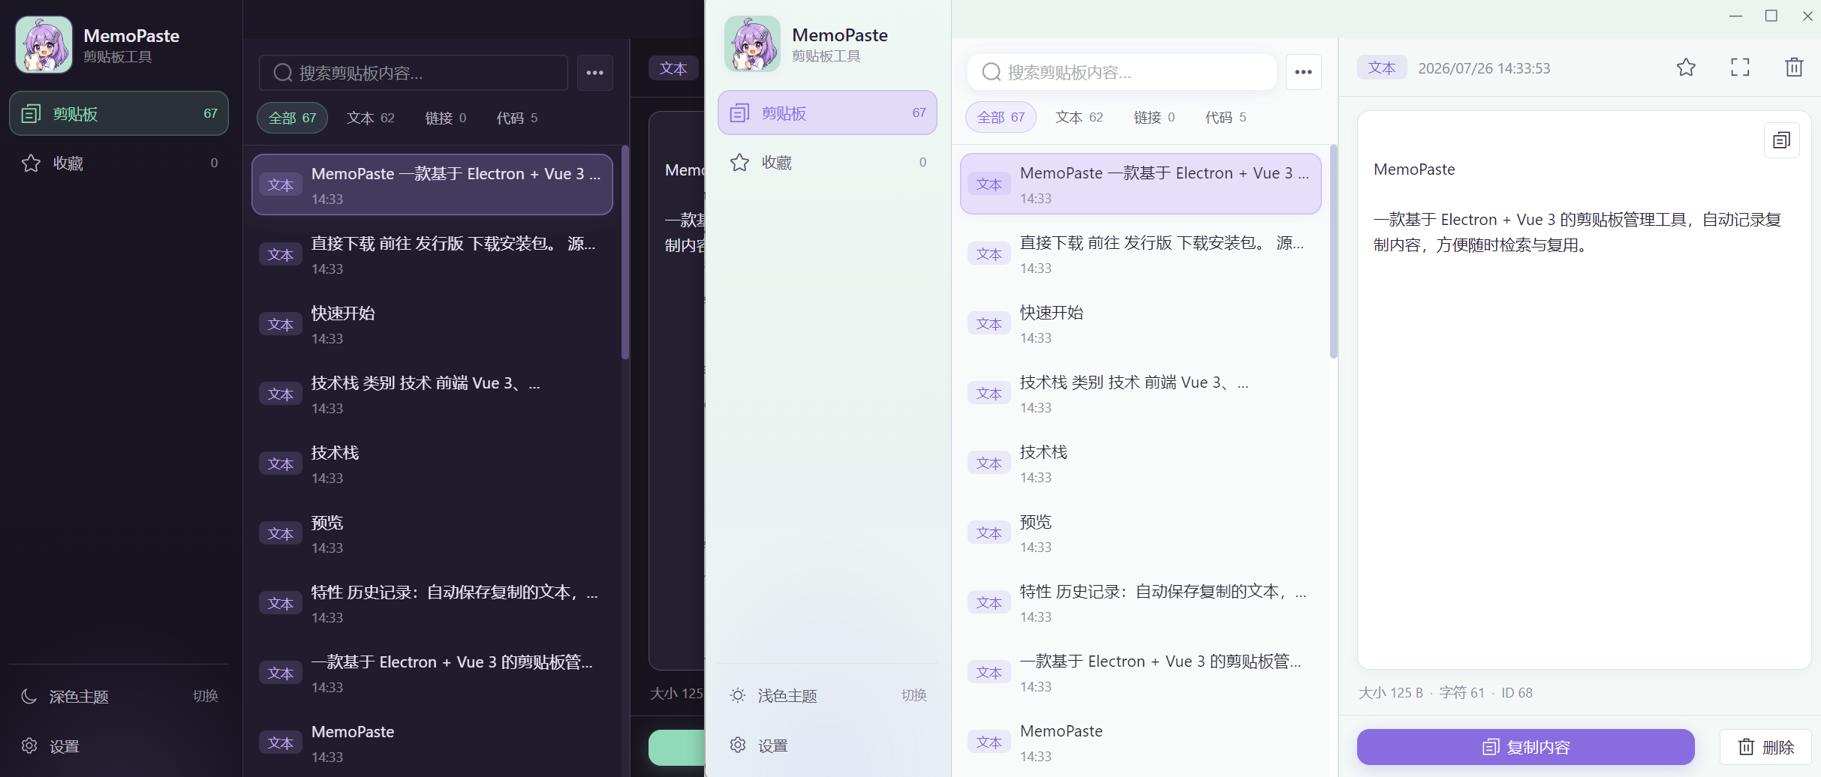
Task: Select 技术栈 类别 技术 前端 entry in dark window
Action: pos(432,394)
